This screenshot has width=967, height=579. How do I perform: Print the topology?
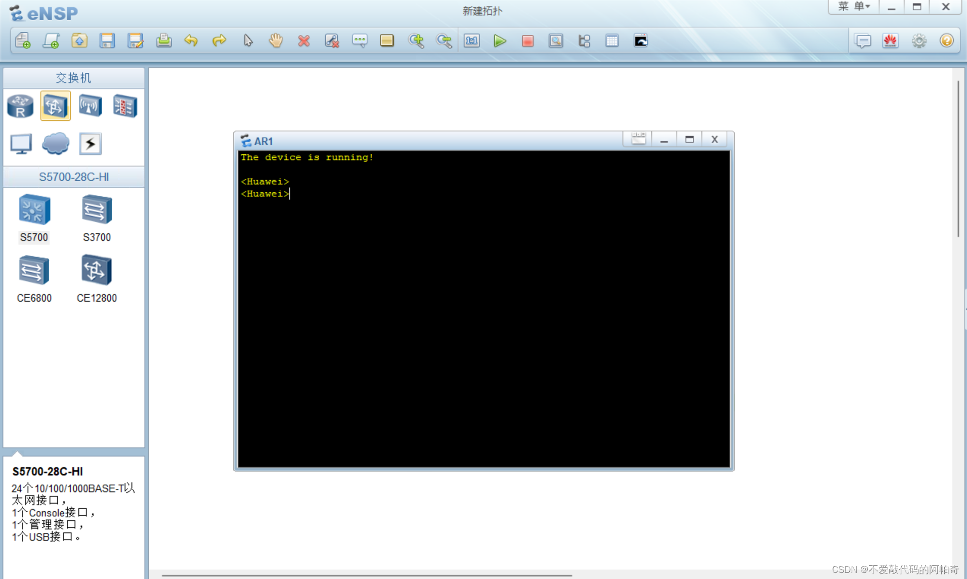point(164,40)
